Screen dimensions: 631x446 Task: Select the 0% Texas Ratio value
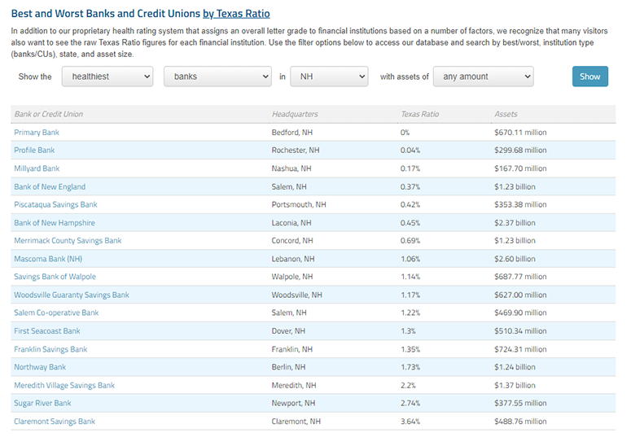click(x=405, y=133)
